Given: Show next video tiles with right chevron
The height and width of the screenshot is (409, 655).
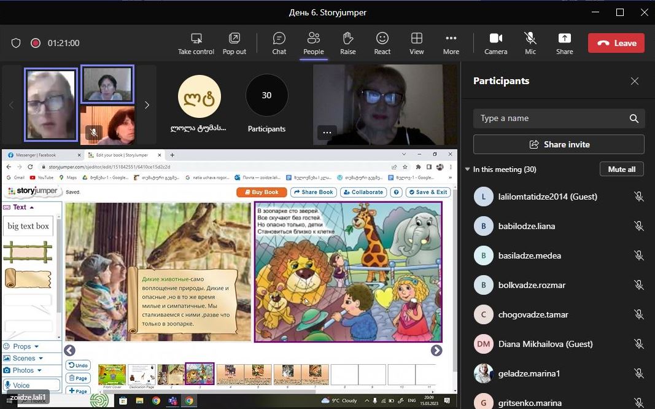Looking at the screenshot, I should (x=147, y=105).
